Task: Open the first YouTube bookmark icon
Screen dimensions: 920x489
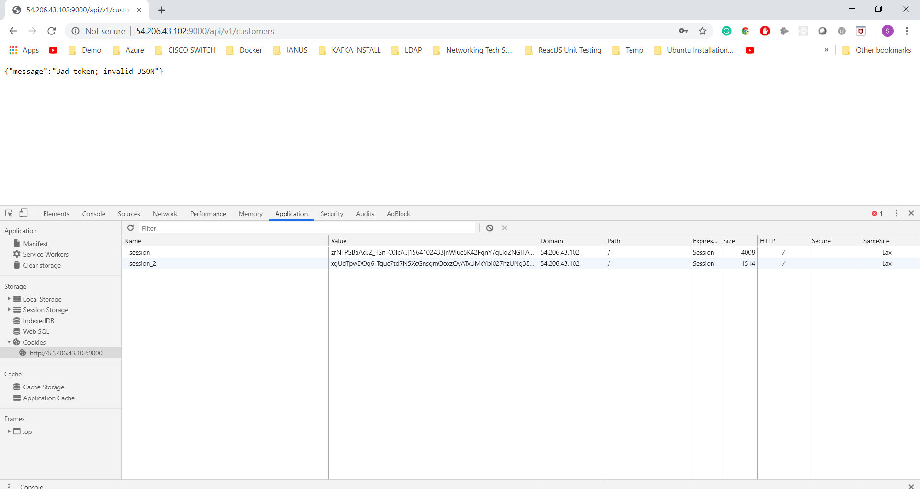Action: click(53, 50)
